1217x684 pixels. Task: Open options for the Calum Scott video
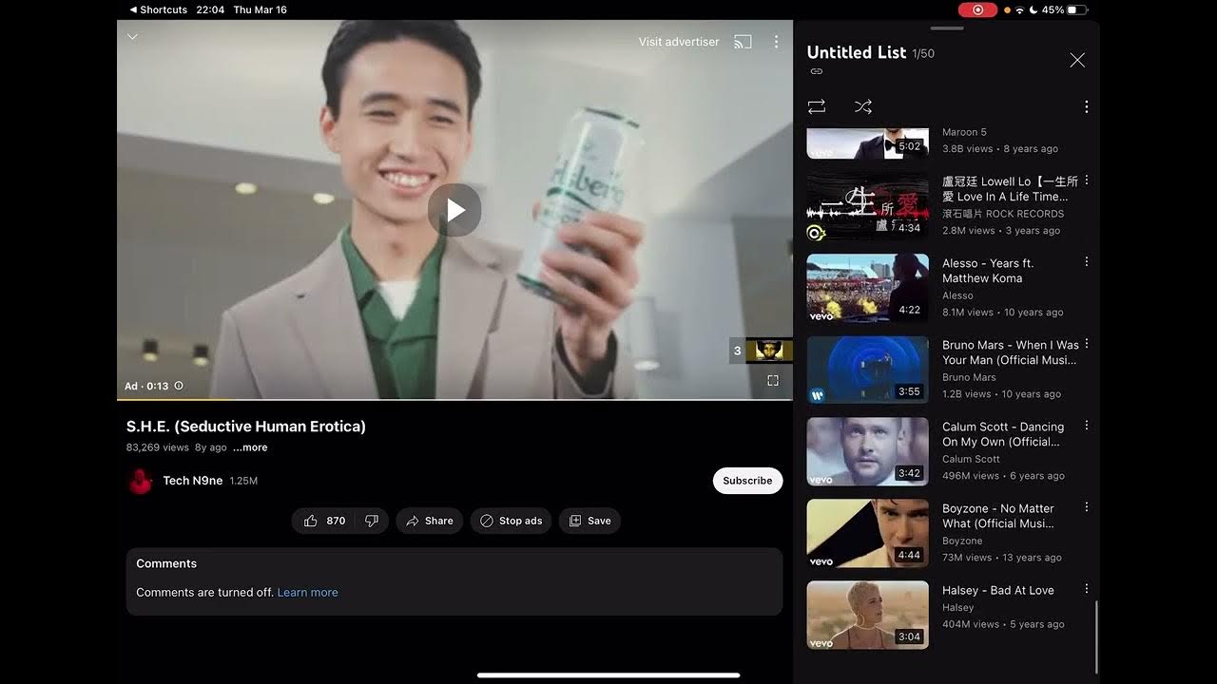[1087, 426]
